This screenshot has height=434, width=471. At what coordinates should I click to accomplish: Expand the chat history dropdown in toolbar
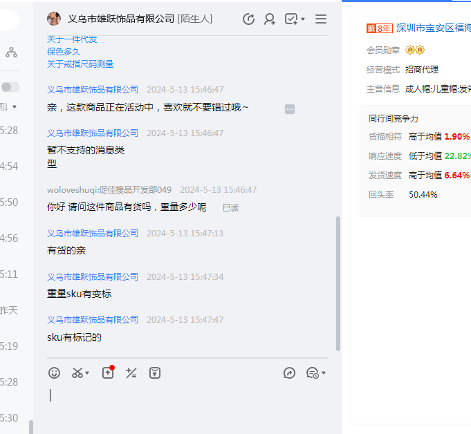pos(324,374)
